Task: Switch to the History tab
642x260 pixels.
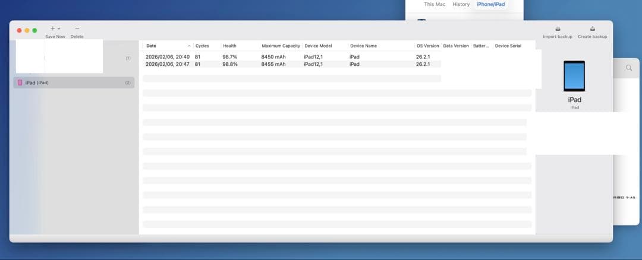Action: coord(461,4)
